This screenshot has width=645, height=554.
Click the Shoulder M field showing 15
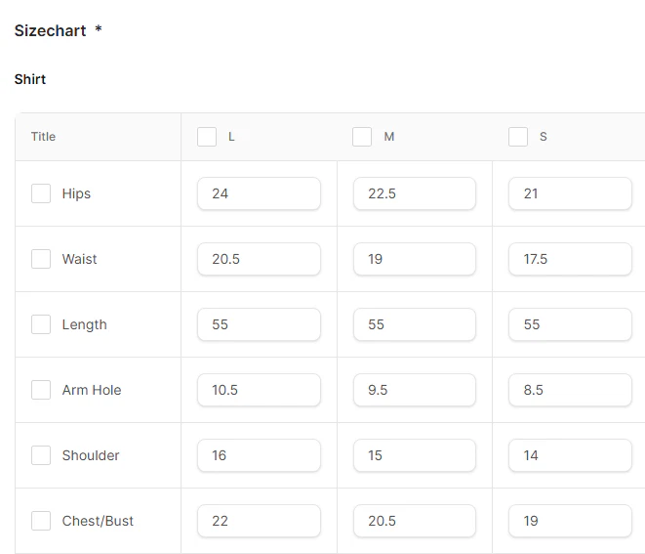click(415, 455)
